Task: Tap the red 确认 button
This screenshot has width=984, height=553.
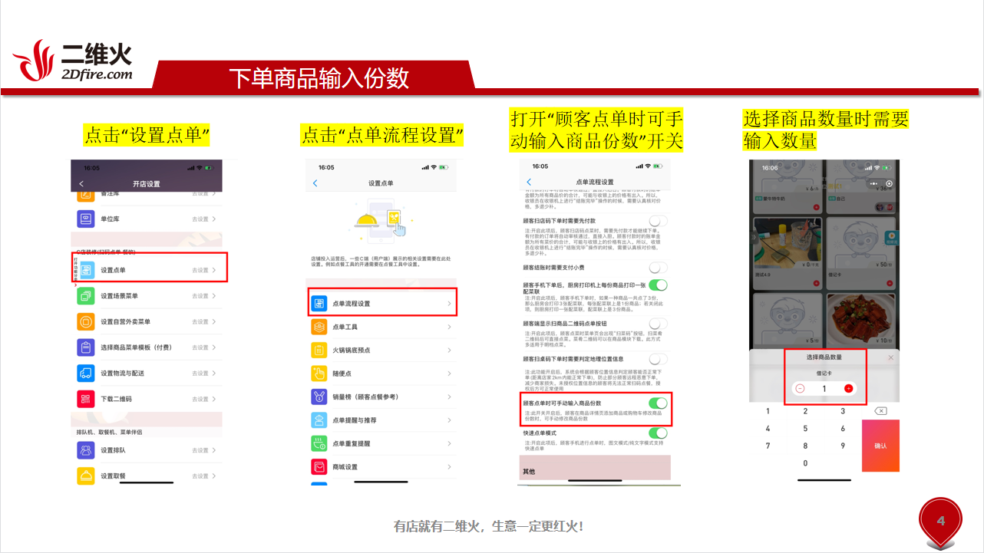Action: (880, 446)
